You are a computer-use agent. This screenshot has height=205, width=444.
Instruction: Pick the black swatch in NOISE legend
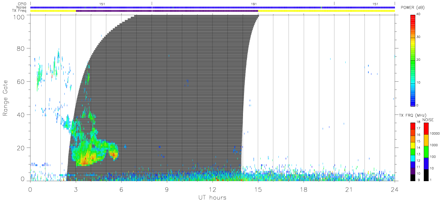(x=426, y=175)
